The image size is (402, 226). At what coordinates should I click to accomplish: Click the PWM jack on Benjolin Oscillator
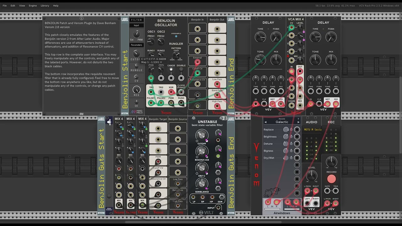coord(171,103)
